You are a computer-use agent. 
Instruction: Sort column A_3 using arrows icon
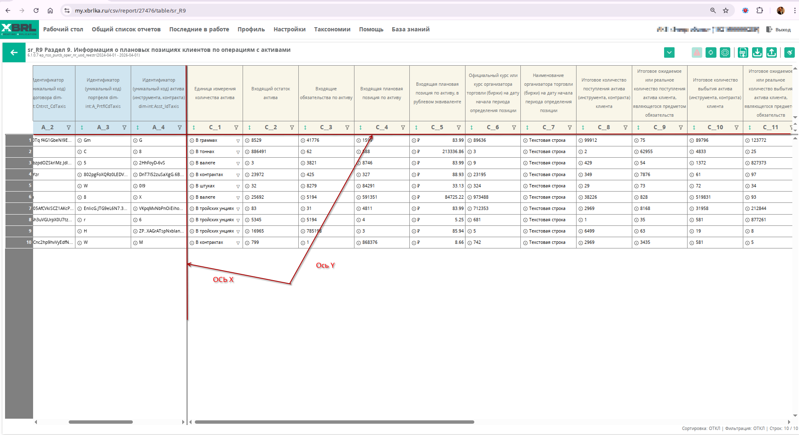(82, 128)
